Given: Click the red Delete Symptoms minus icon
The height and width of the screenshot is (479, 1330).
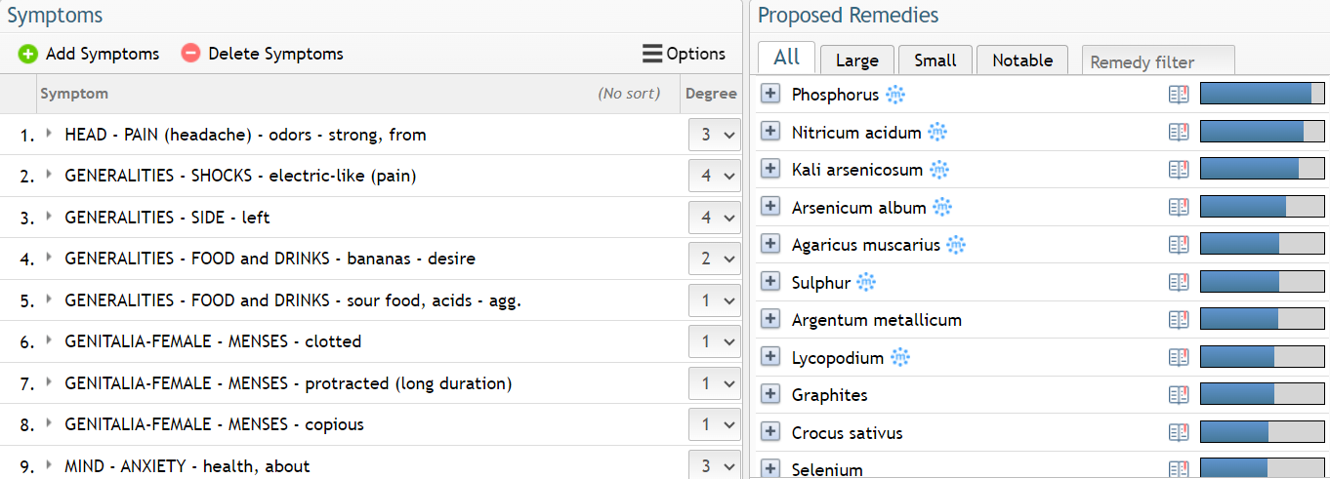Looking at the screenshot, I should (191, 55).
